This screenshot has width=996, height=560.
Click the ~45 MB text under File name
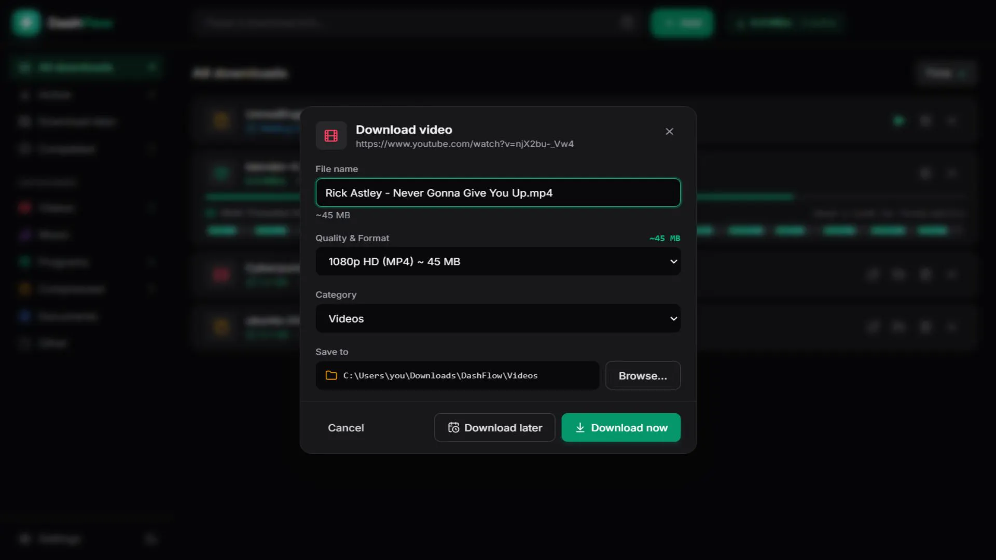coord(333,215)
